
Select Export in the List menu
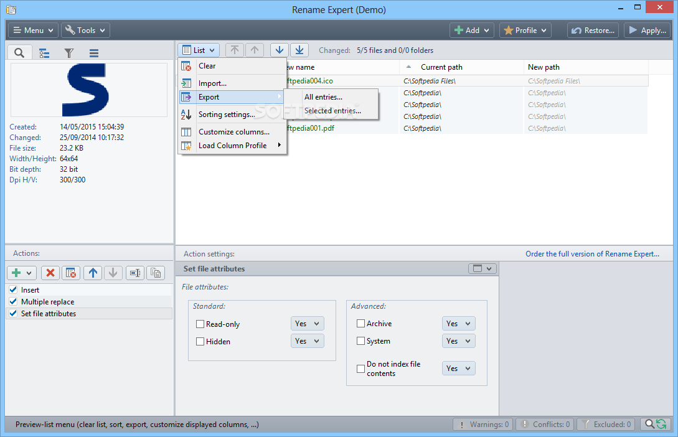(x=233, y=97)
